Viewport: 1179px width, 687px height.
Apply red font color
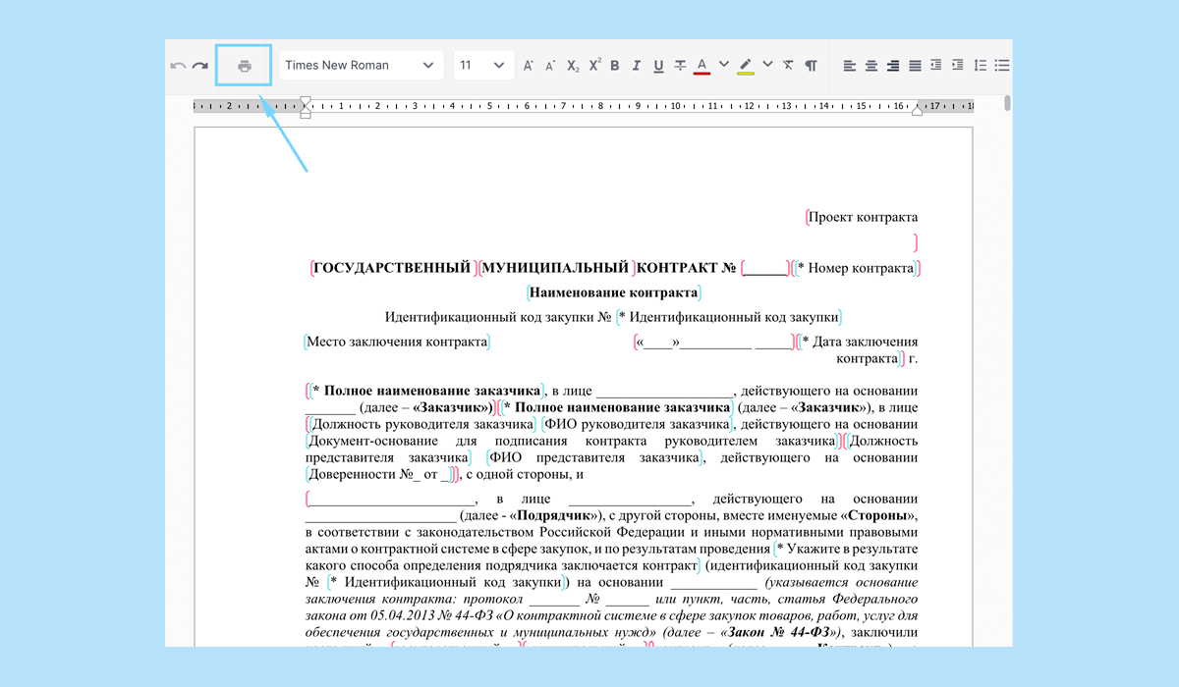pos(702,67)
